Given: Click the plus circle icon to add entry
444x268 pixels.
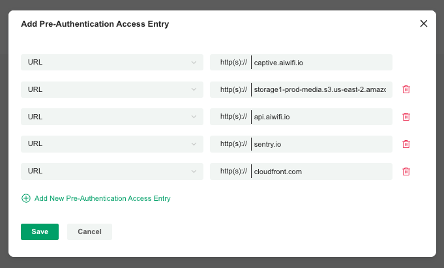Looking at the screenshot, I should (x=26, y=198).
